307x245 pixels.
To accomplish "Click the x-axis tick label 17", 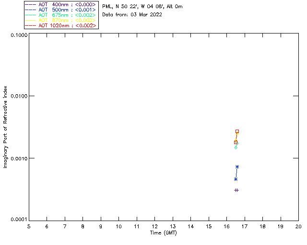I will pos(245,226).
